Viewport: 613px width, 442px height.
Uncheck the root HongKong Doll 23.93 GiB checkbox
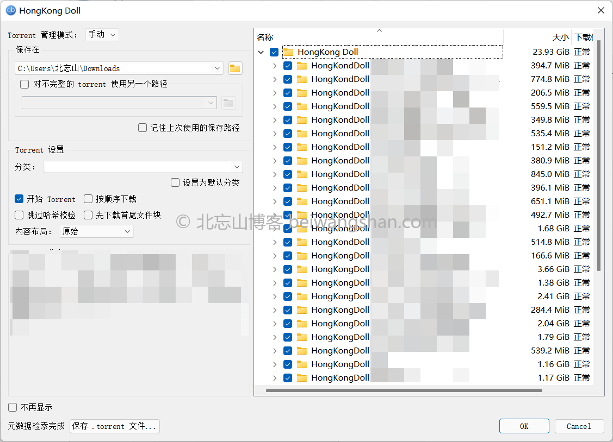274,52
